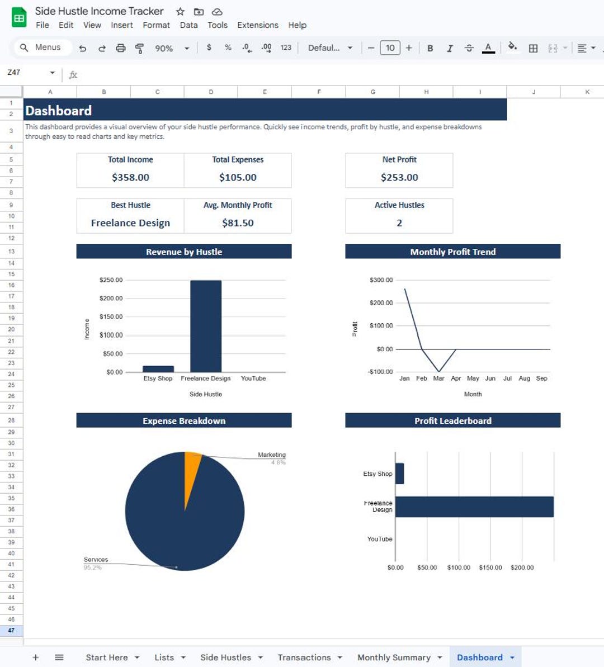Increase font size with the plus button
This screenshot has height=667, width=604.
point(409,48)
